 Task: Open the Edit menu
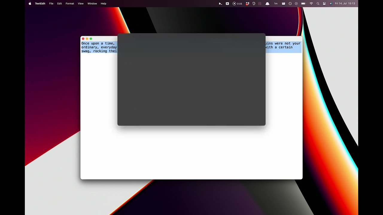[x=60, y=4]
